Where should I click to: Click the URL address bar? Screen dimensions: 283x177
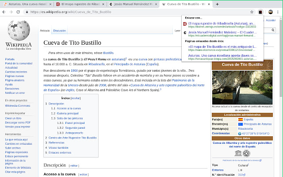pos(133,12)
